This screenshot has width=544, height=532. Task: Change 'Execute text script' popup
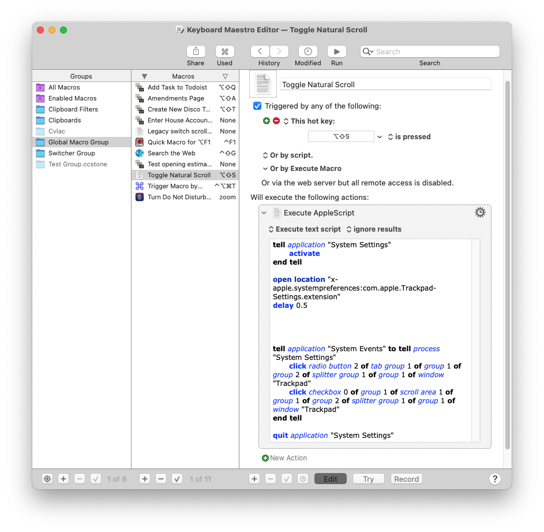[305, 229]
